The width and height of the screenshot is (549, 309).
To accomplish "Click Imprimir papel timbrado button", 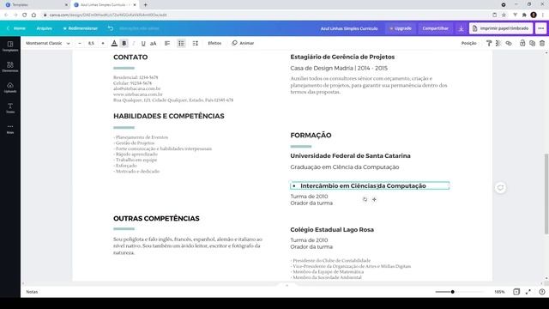I will click(x=501, y=28).
